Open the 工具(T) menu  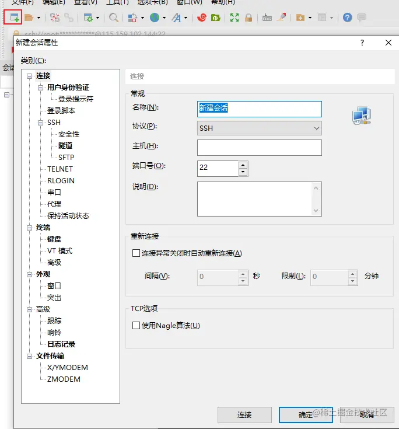tap(117, 2)
